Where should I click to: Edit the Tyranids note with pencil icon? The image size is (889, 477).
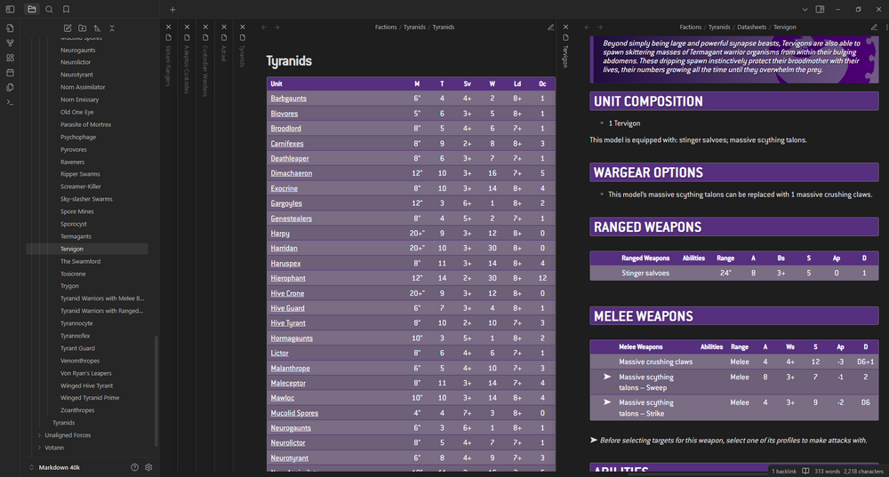point(550,28)
